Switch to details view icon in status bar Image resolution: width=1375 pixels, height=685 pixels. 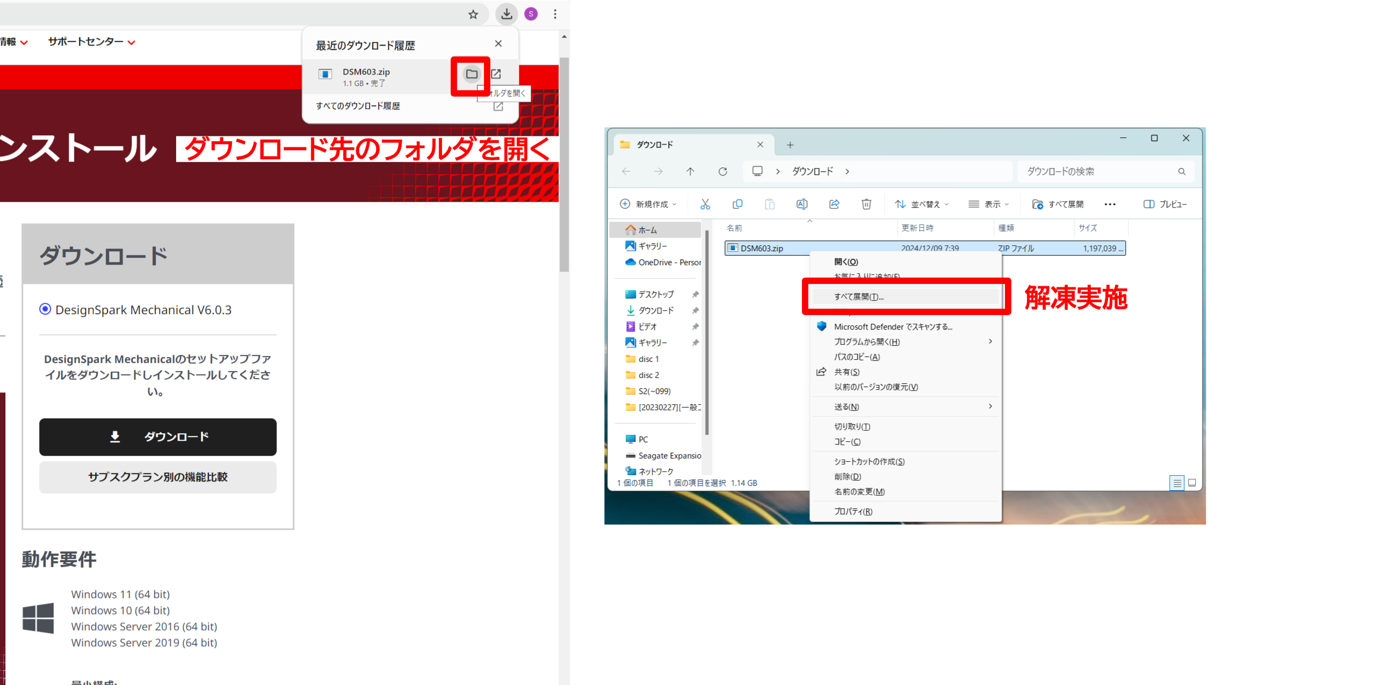(1177, 483)
